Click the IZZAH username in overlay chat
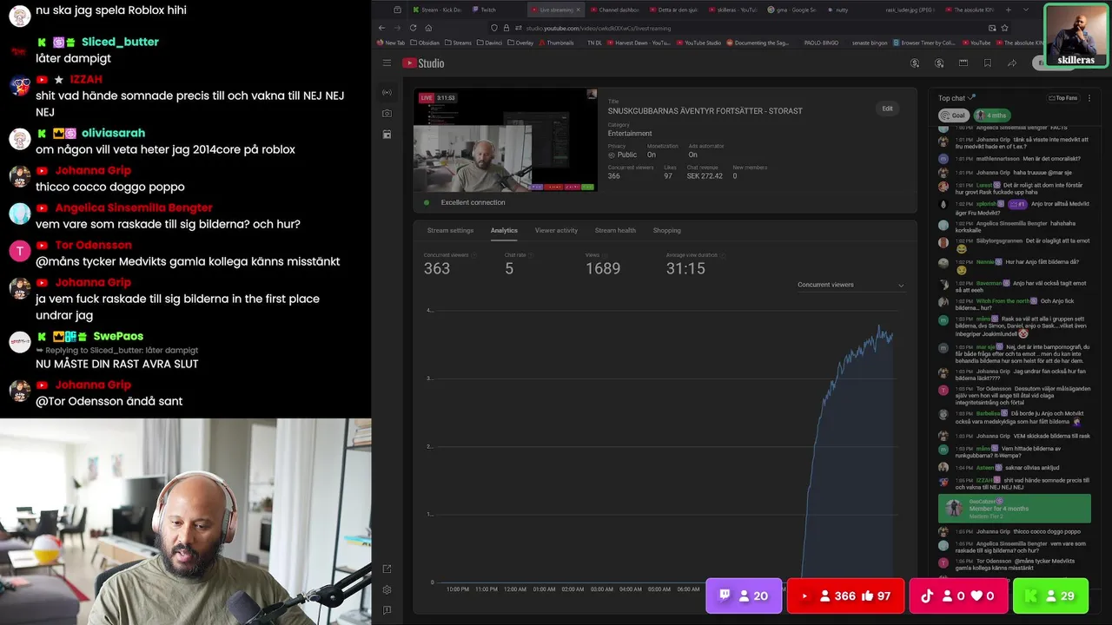Image resolution: width=1112 pixels, height=625 pixels. pyautogui.click(x=86, y=79)
